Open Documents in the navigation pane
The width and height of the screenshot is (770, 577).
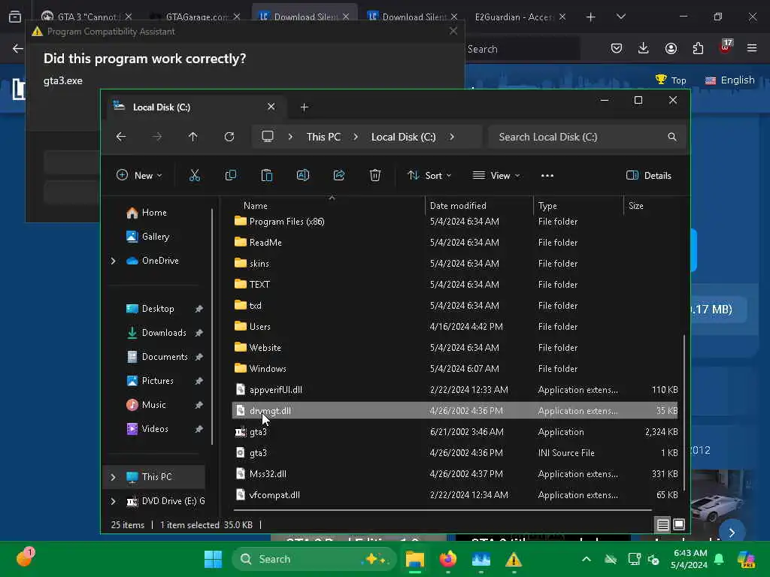tap(165, 357)
